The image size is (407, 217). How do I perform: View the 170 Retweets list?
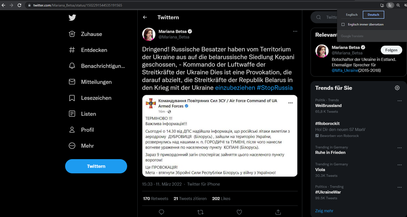tap(156, 198)
